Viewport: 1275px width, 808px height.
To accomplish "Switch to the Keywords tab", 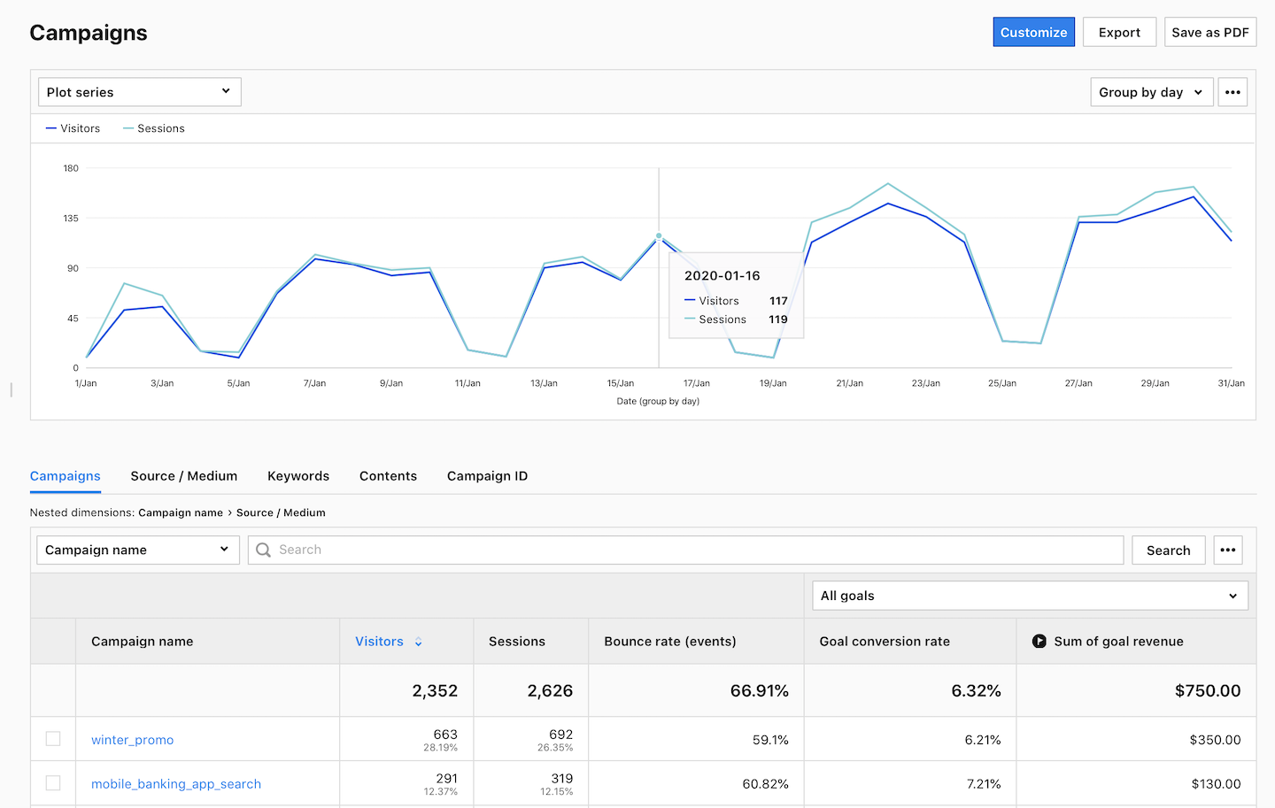I will click(298, 476).
